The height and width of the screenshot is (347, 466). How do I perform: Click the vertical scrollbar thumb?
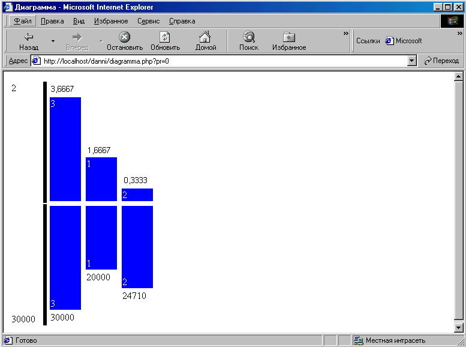click(x=459, y=200)
